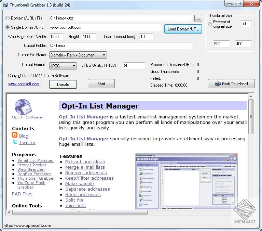262x231 pixels.
Task: Click the horizontal scrollbar left arrow
Action: pyautogui.click(x=9, y=212)
